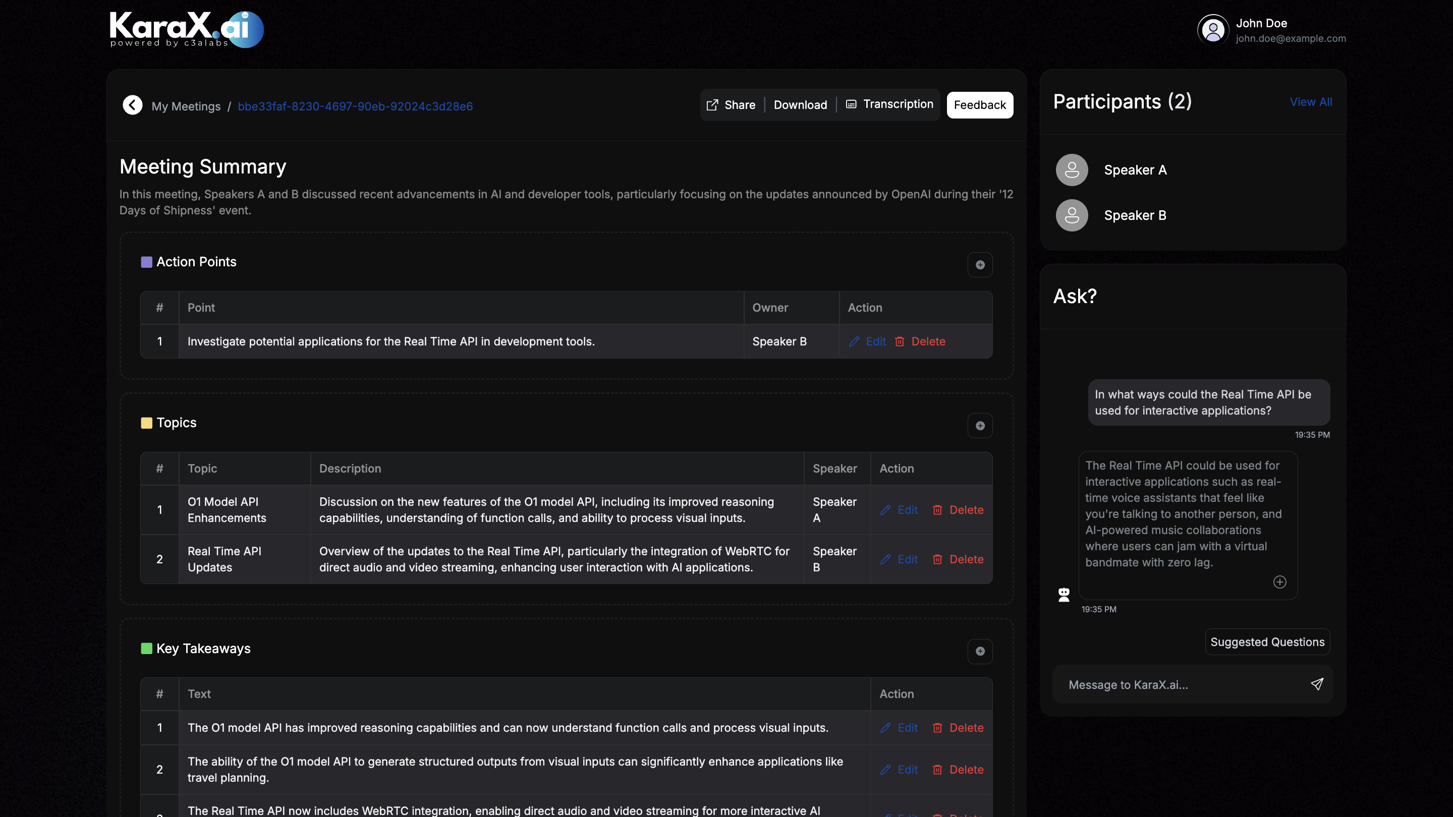The width and height of the screenshot is (1453, 817).
Task: Open My Meetings menu item
Action: click(186, 105)
